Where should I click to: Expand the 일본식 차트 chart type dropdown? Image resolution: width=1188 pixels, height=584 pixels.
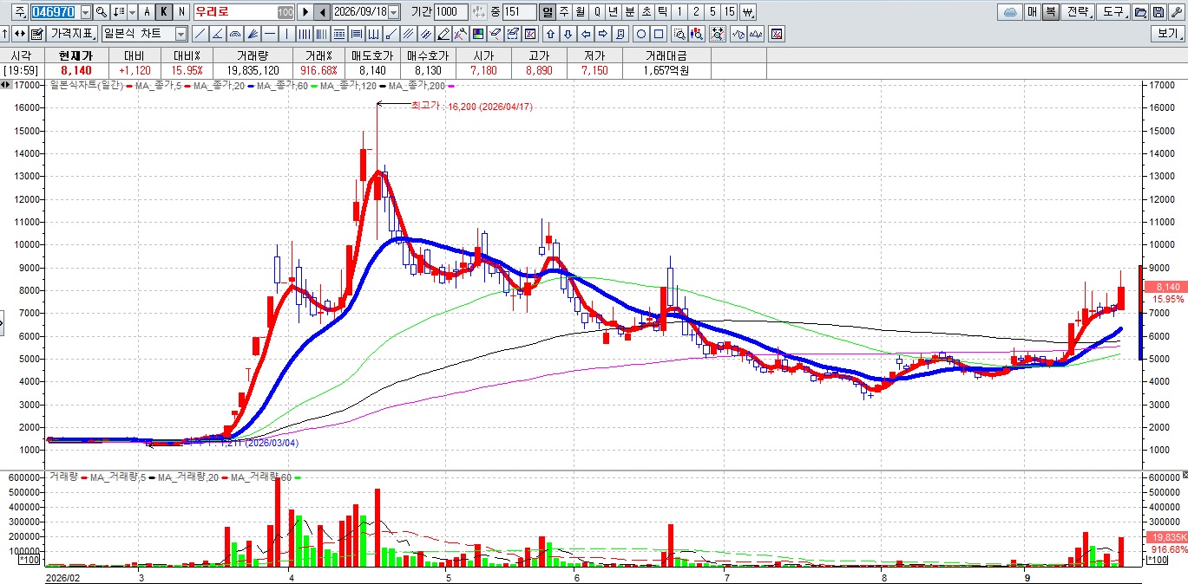pyautogui.click(x=180, y=34)
